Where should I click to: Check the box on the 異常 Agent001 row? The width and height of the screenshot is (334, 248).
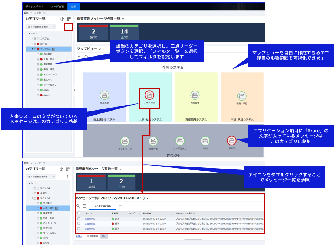(79, 224)
